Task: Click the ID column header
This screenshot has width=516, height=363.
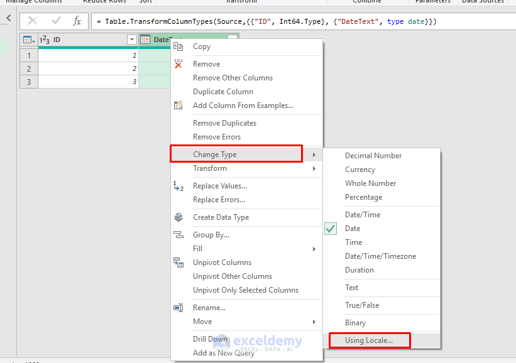Action: pyautogui.click(x=88, y=40)
